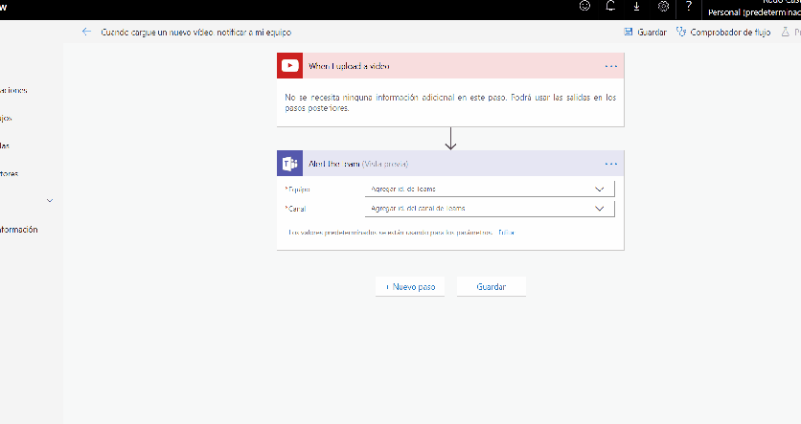Click the Equipo 'Agregar id. de Teams' field
801x424 pixels.
pos(490,189)
